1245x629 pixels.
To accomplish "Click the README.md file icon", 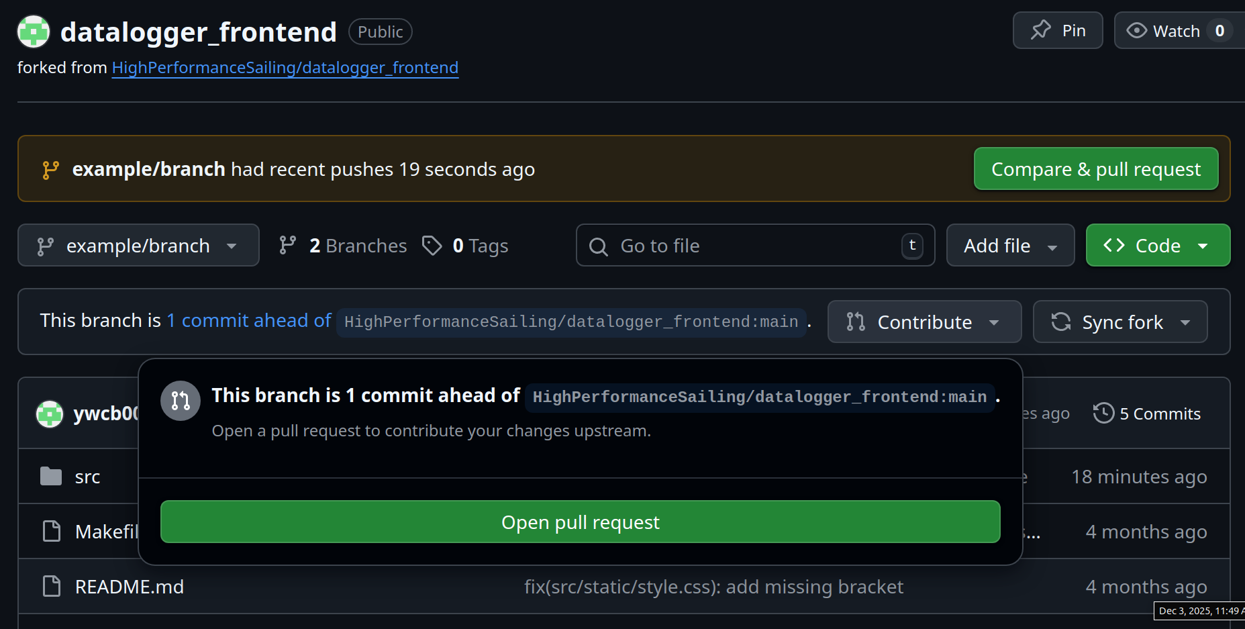I will tap(52, 587).
